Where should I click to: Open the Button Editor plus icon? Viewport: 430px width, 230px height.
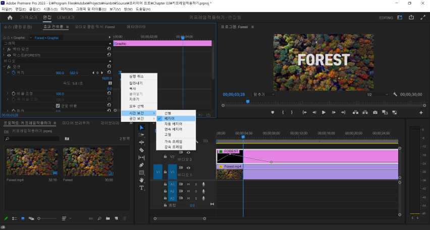[x=421, y=113]
